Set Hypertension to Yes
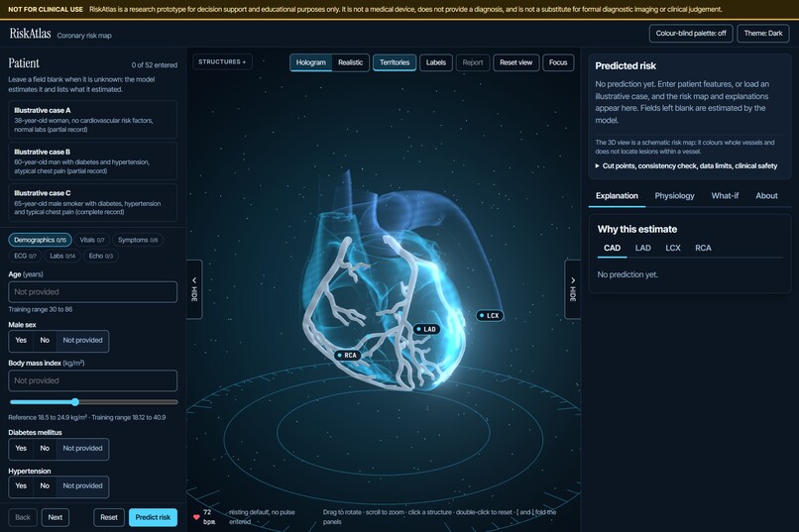 pyautogui.click(x=21, y=486)
